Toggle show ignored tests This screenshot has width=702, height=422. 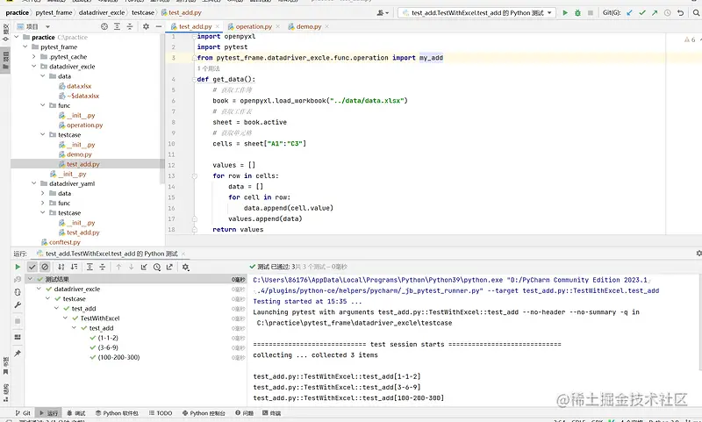coord(45,268)
